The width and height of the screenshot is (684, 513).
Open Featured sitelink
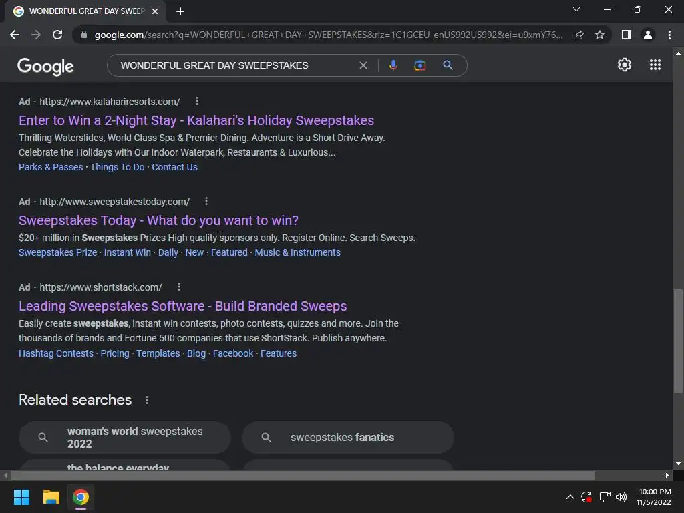pos(229,252)
